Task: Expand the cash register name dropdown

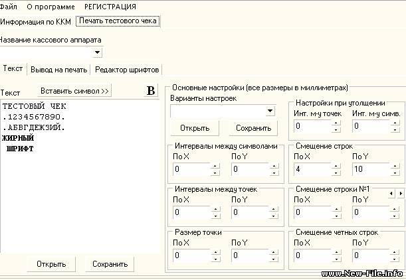Action: (x=98, y=52)
